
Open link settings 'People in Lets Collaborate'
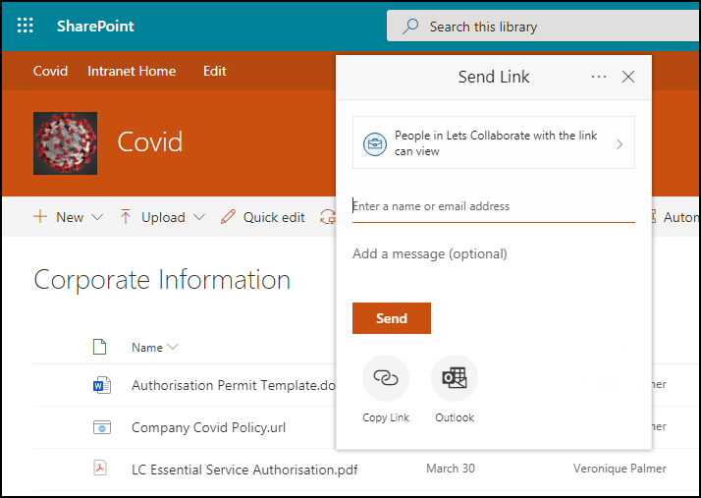(493, 143)
